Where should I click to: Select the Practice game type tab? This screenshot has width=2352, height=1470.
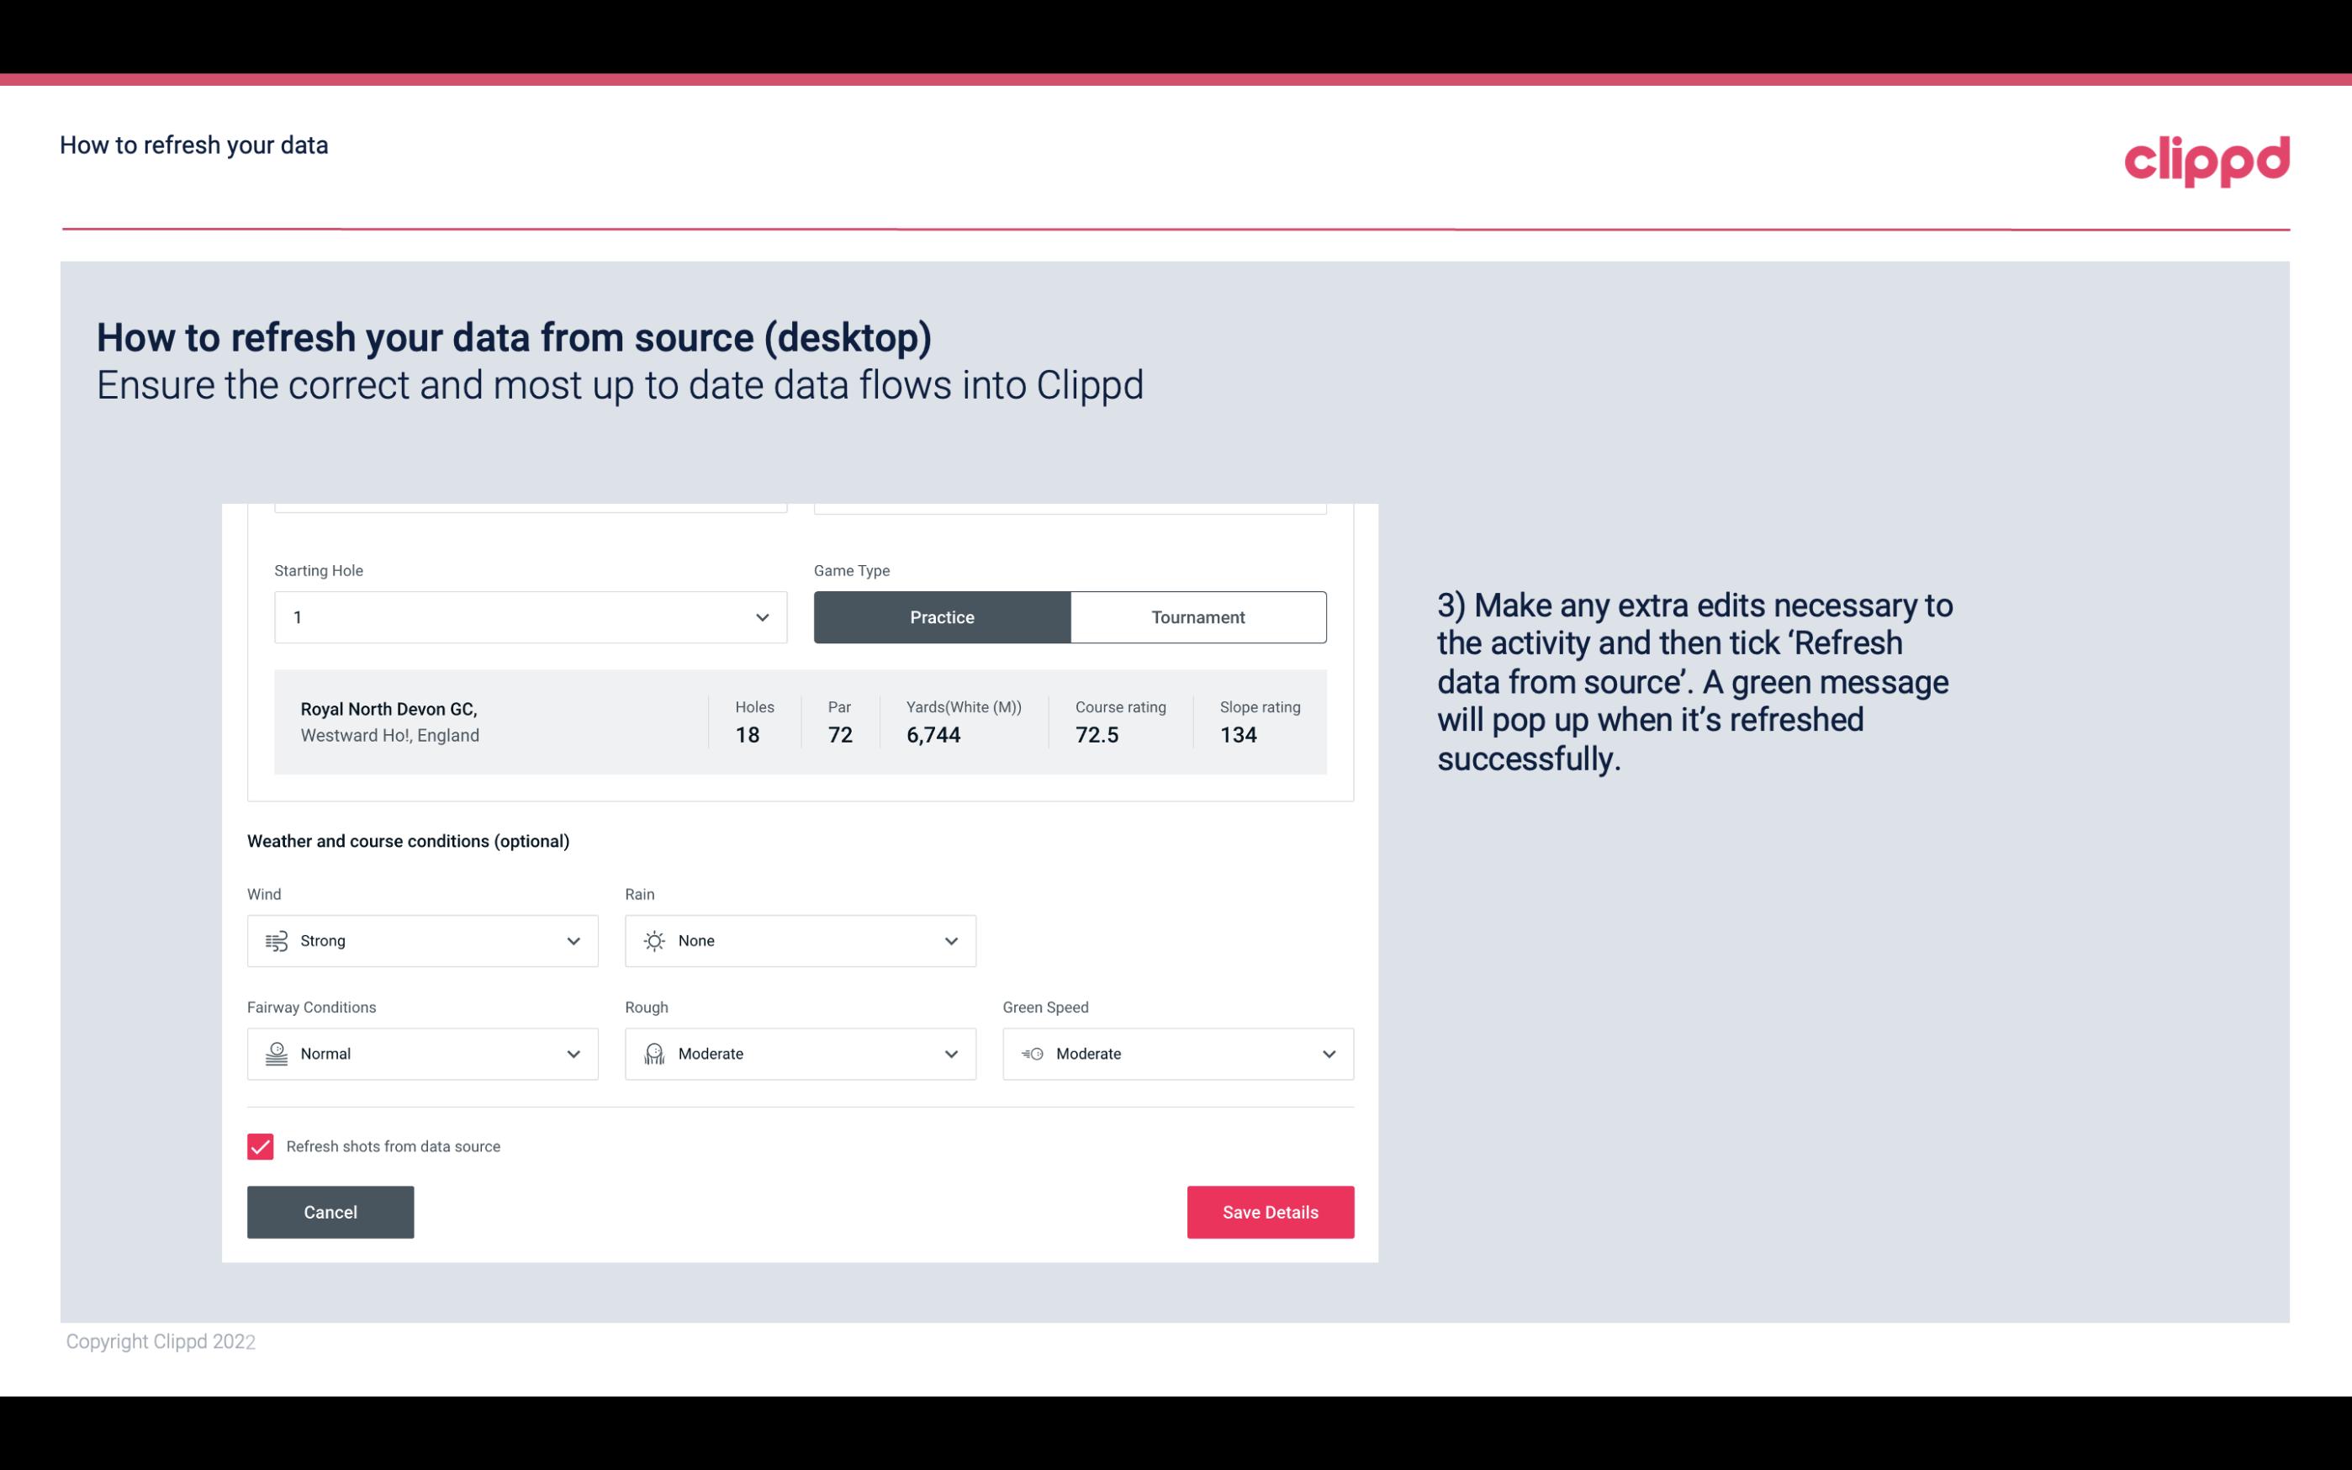(942, 615)
